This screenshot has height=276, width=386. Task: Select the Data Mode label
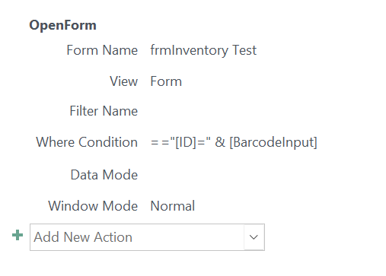(104, 175)
